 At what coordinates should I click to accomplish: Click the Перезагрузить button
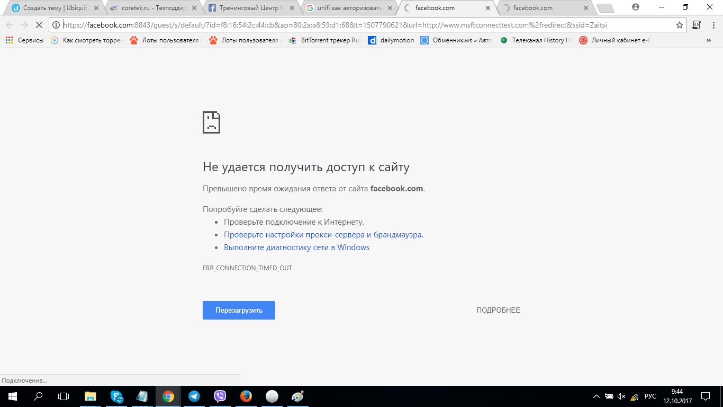[239, 311]
